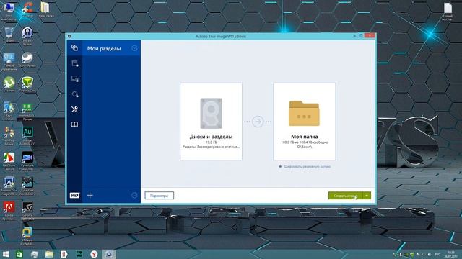
Task: Open the FastStone Capture desktop shortcut
Action: click(9, 161)
